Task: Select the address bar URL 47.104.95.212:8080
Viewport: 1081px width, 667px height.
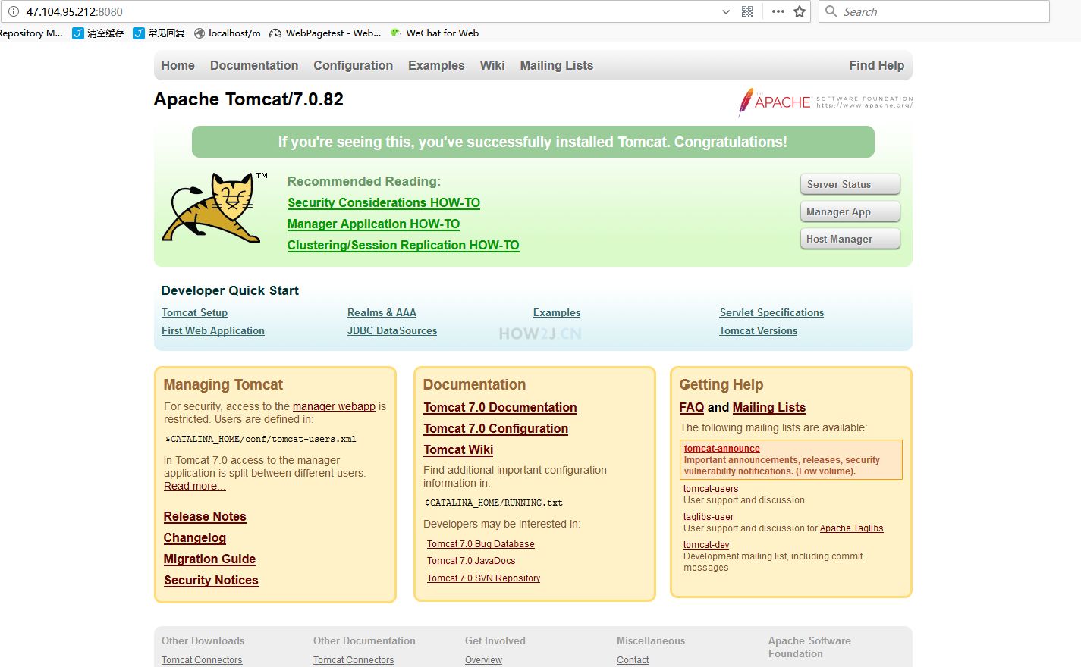Action: pos(74,12)
